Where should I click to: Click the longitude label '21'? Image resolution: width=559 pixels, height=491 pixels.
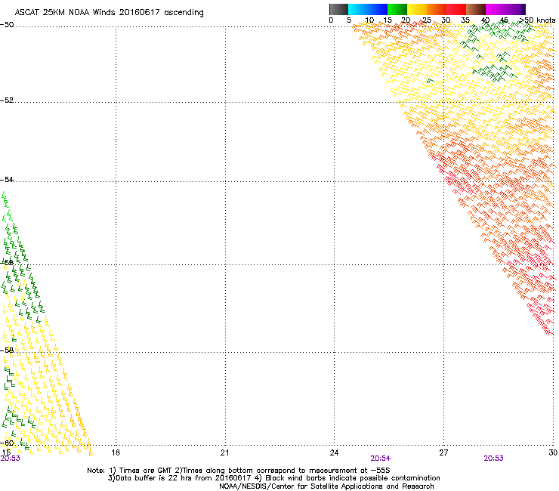point(224,452)
